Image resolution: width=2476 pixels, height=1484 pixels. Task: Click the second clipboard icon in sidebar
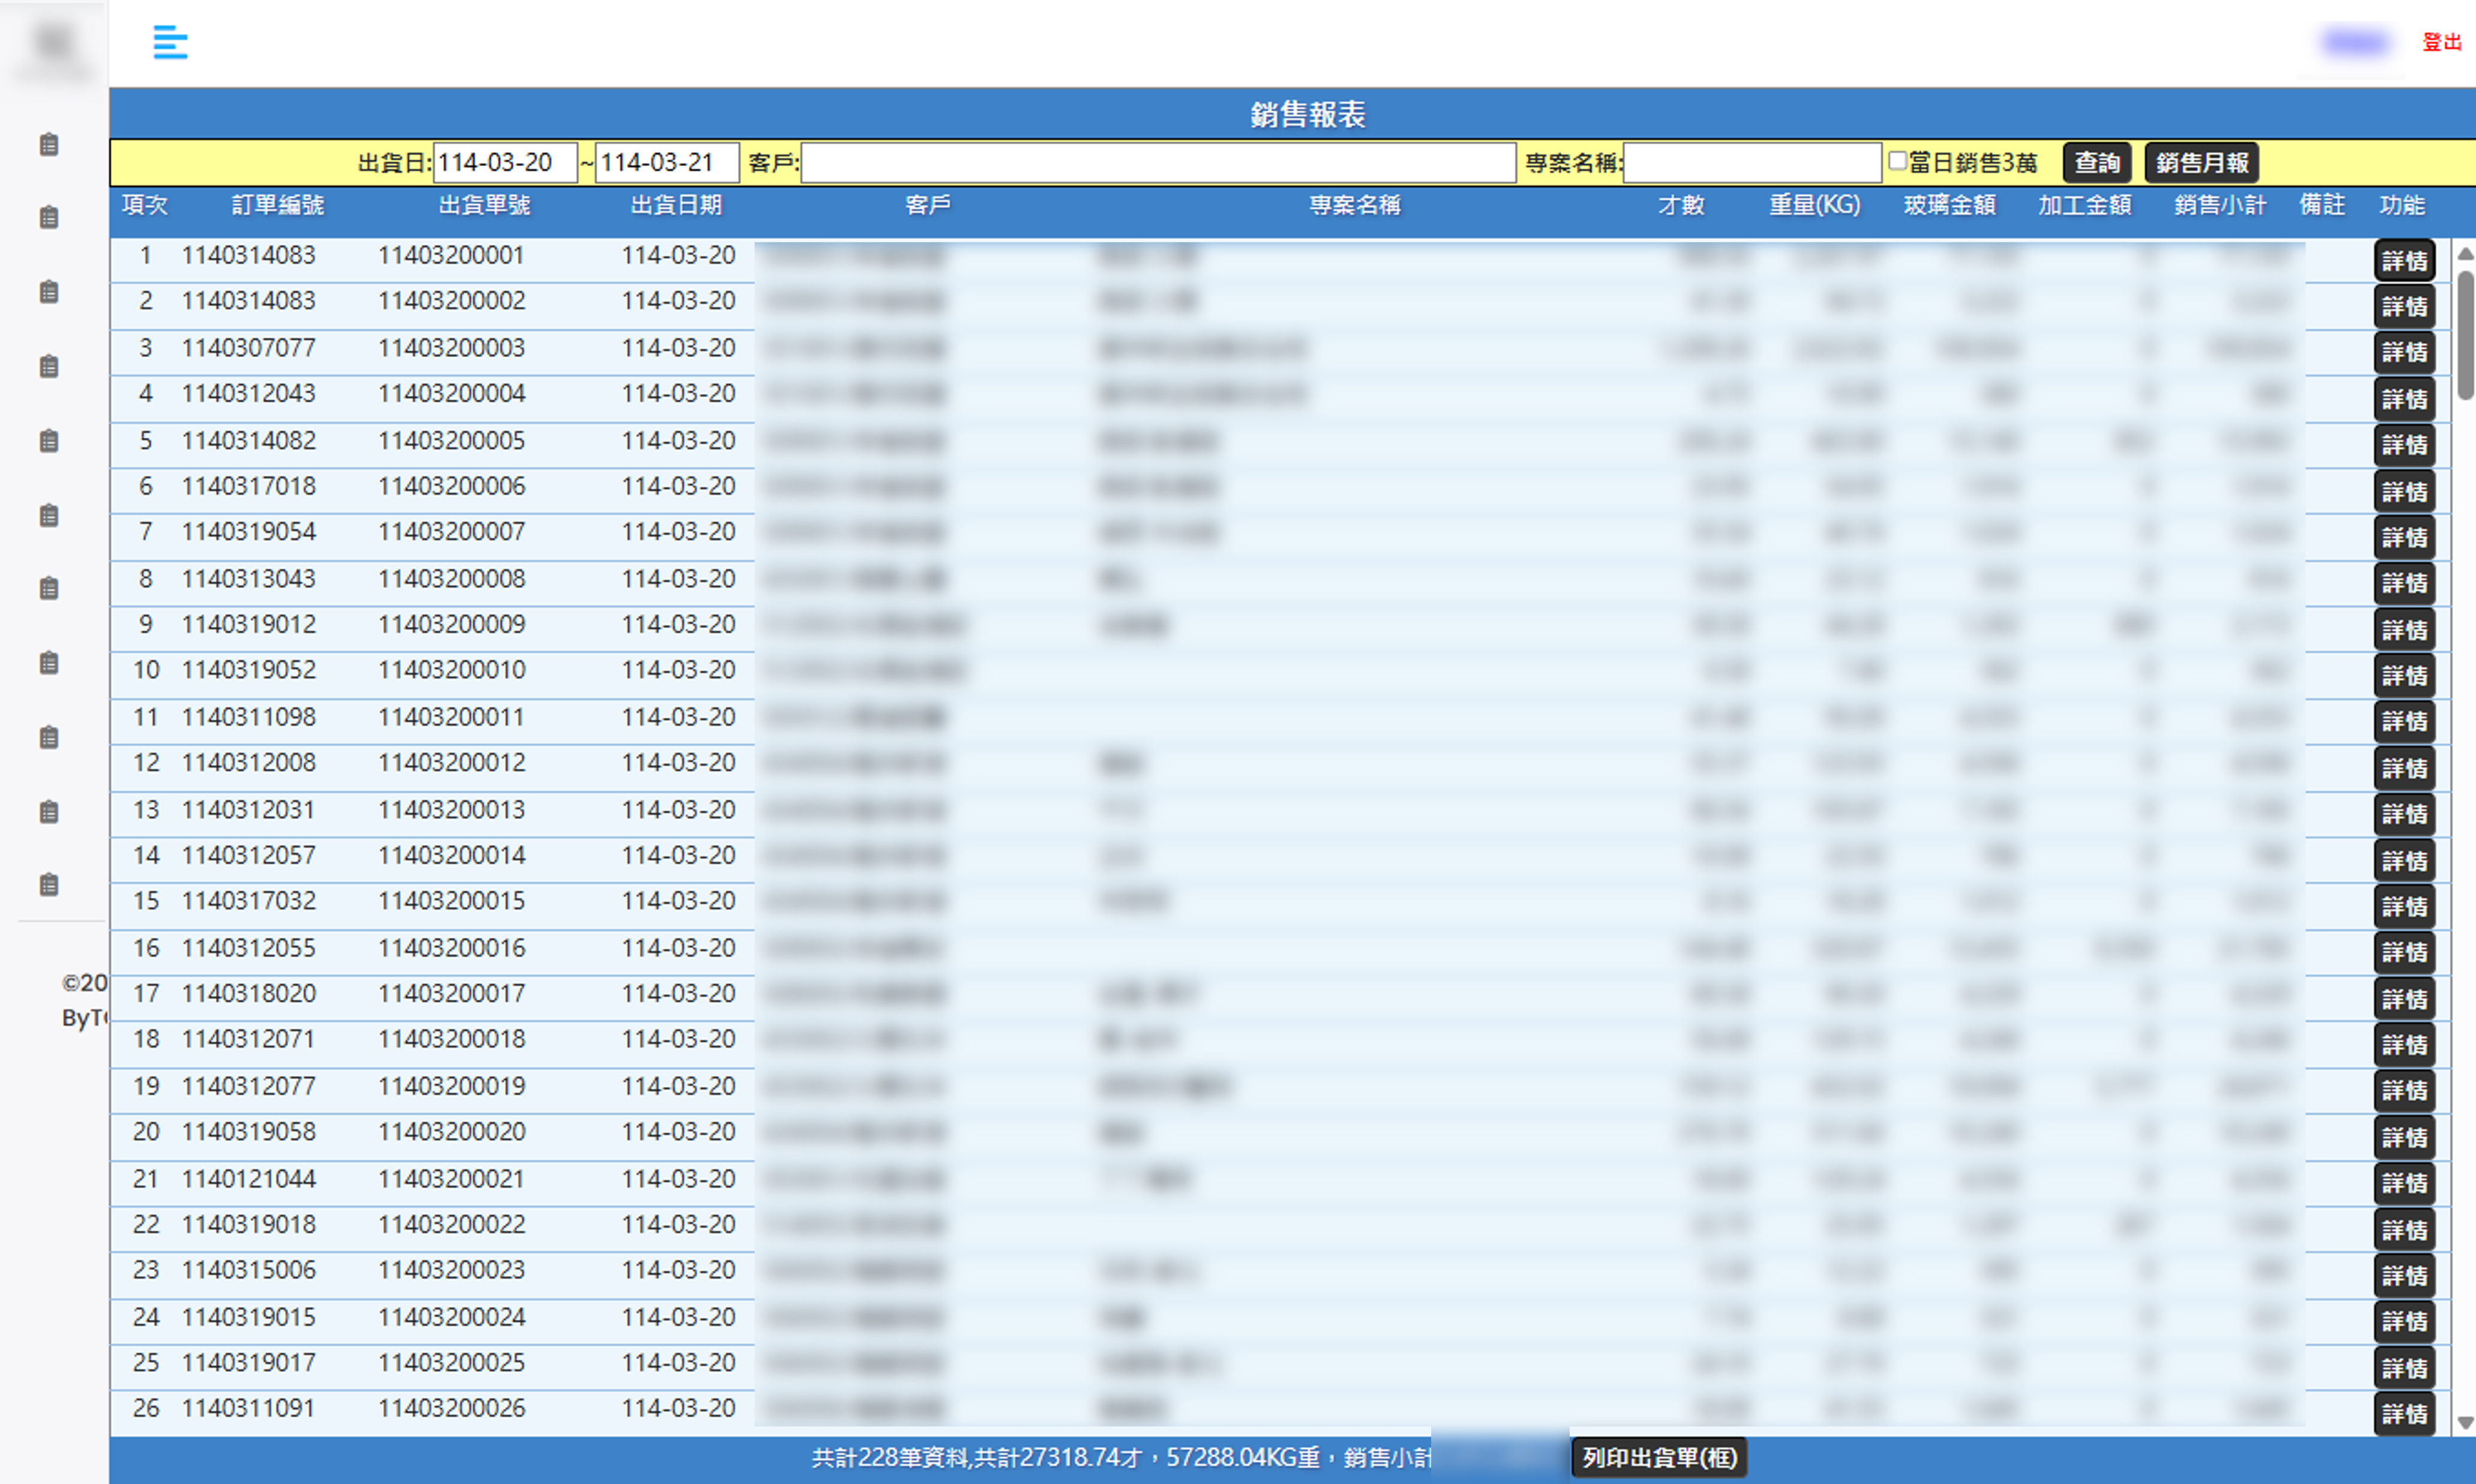[x=49, y=218]
